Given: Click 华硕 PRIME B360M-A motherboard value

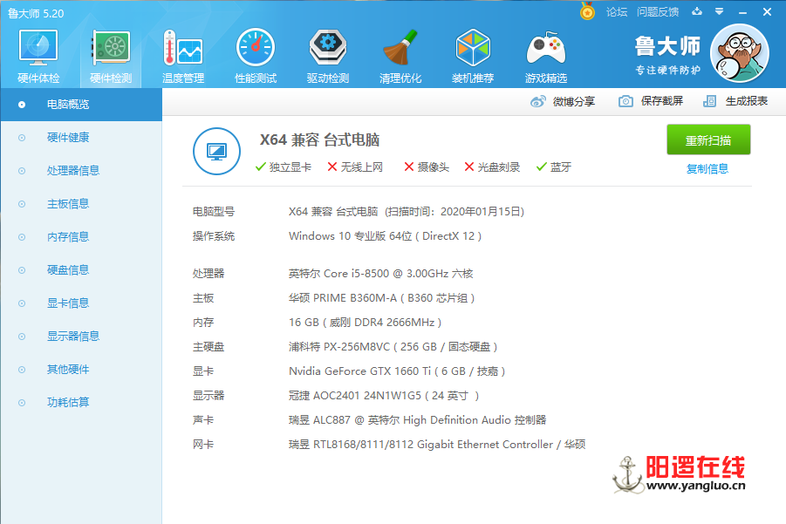Looking at the screenshot, I should [381, 298].
